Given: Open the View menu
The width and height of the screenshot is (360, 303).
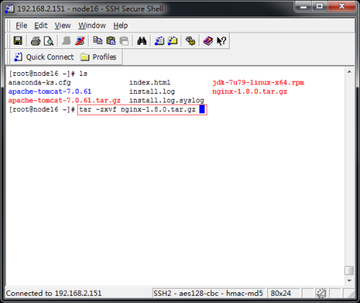Looking at the screenshot, I should [63, 25].
